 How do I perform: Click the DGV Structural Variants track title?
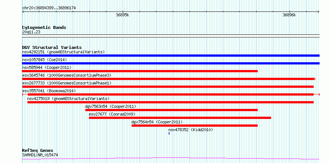(52, 47)
